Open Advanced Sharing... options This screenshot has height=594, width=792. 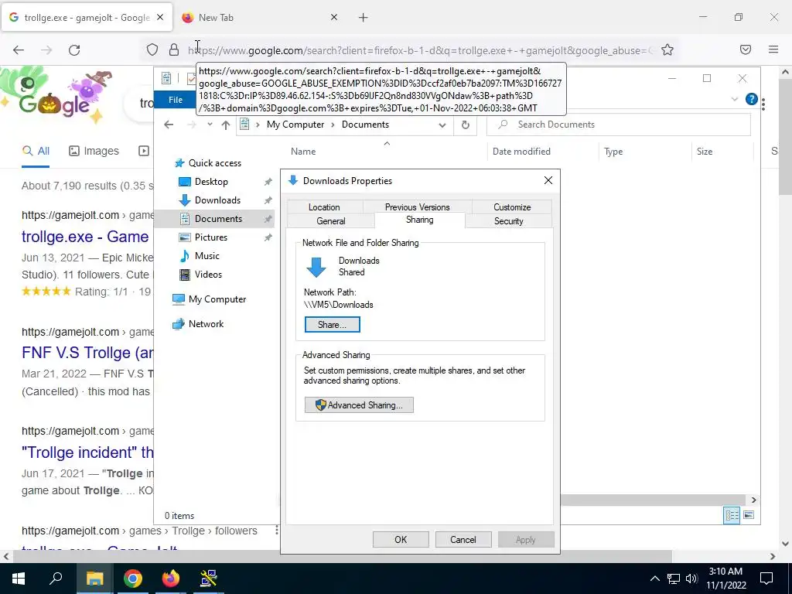pos(359,405)
